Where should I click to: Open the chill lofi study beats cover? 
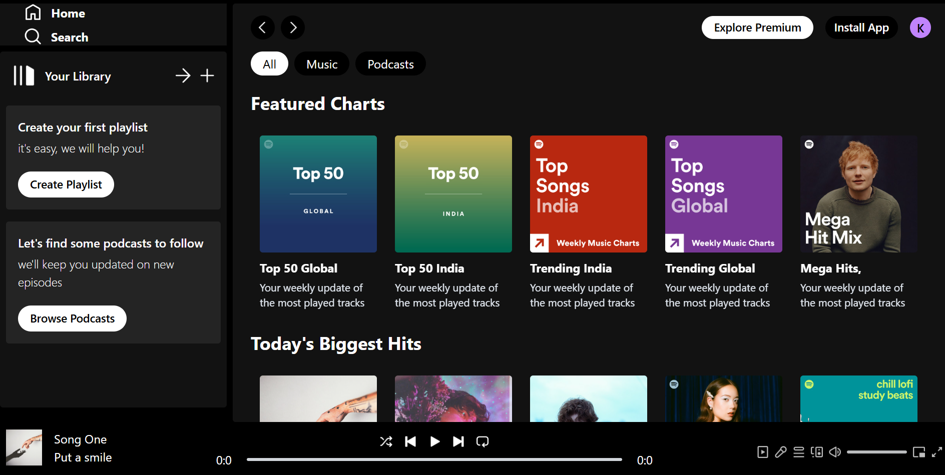pyautogui.click(x=859, y=398)
